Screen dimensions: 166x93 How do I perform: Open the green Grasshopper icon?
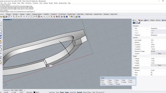(x=77, y=17)
